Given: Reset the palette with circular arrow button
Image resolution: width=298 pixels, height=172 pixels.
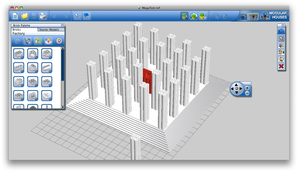Looking at the screenshot, I should (x=59, y=41).
